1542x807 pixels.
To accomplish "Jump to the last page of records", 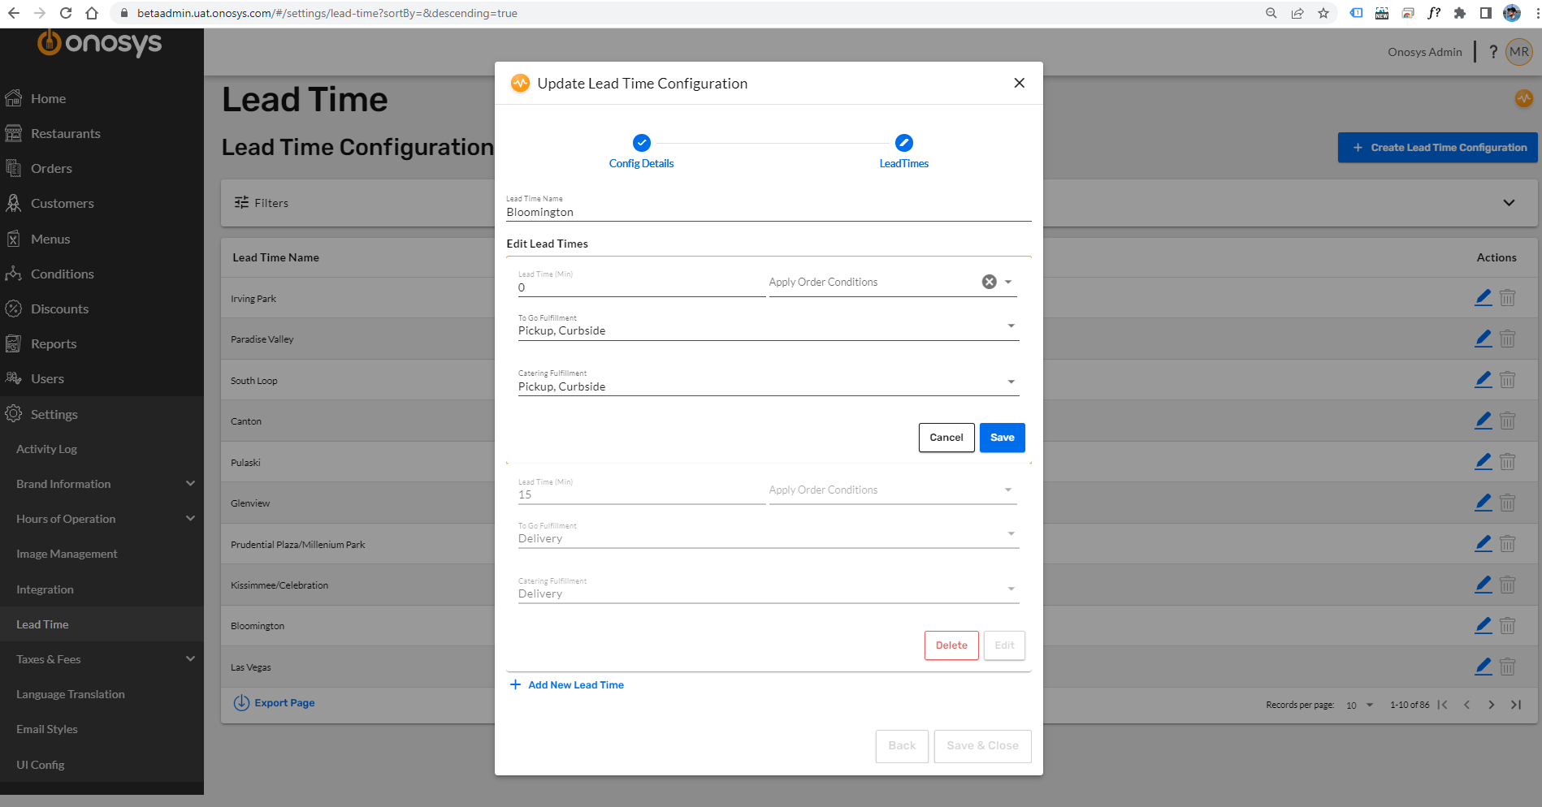I will point(1516,705).
